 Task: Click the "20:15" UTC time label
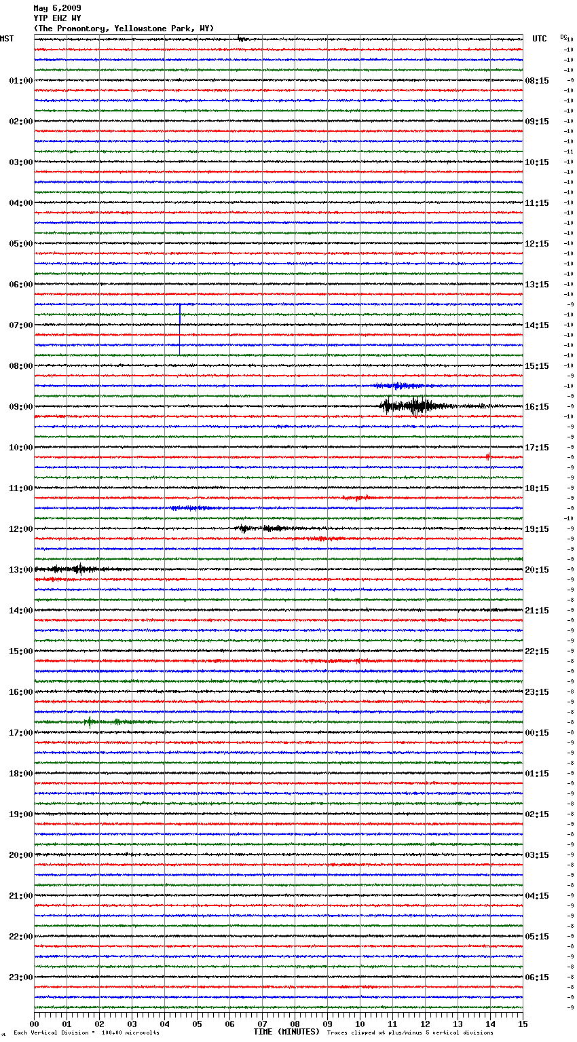[x=537, y=570]
